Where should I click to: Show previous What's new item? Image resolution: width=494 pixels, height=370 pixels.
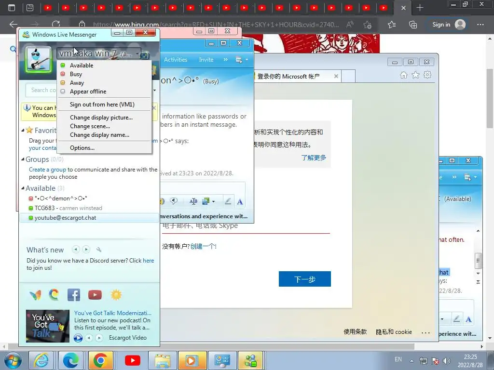click(x=76, y=250)
